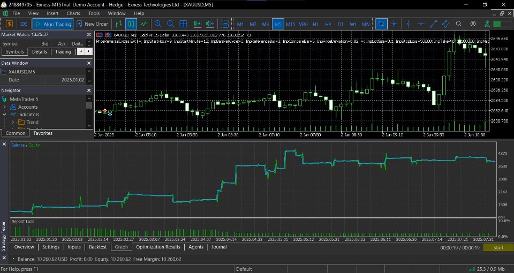Take a chart screenshot with the camera icon
Viewport: 514px width, 273px height.
(x=225, y=24)
